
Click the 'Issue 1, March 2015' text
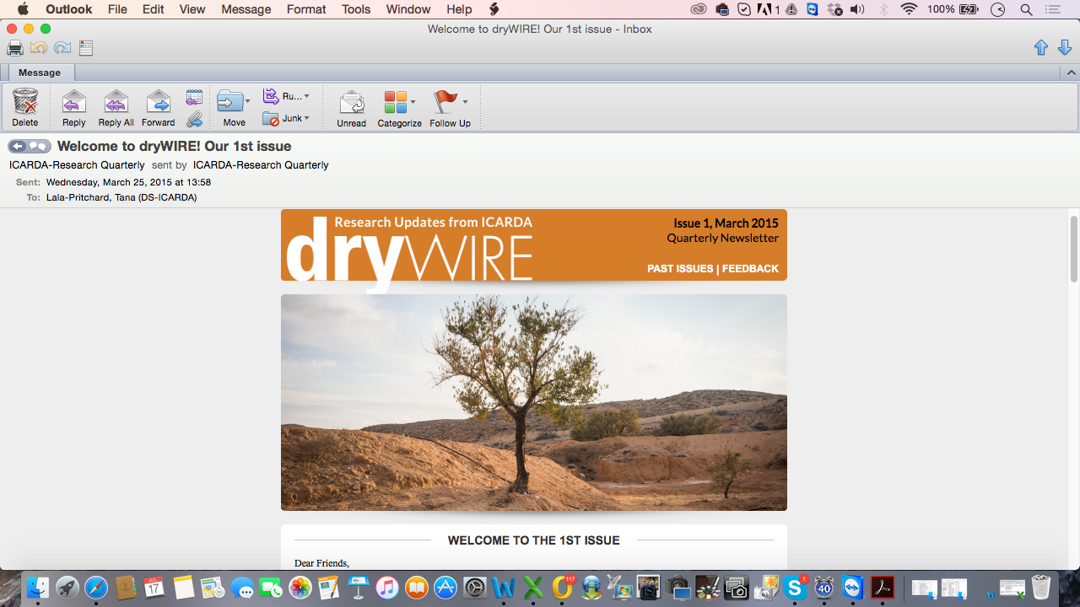point(726,223)
